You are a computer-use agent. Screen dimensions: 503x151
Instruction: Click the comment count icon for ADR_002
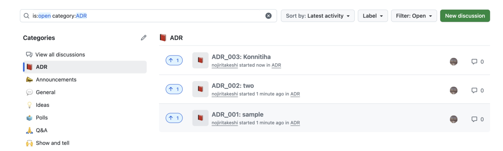point(474,91)
